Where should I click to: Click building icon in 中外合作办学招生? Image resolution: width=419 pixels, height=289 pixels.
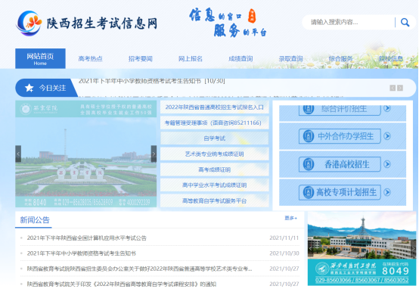pyautogui.click(x=308, y=136)
